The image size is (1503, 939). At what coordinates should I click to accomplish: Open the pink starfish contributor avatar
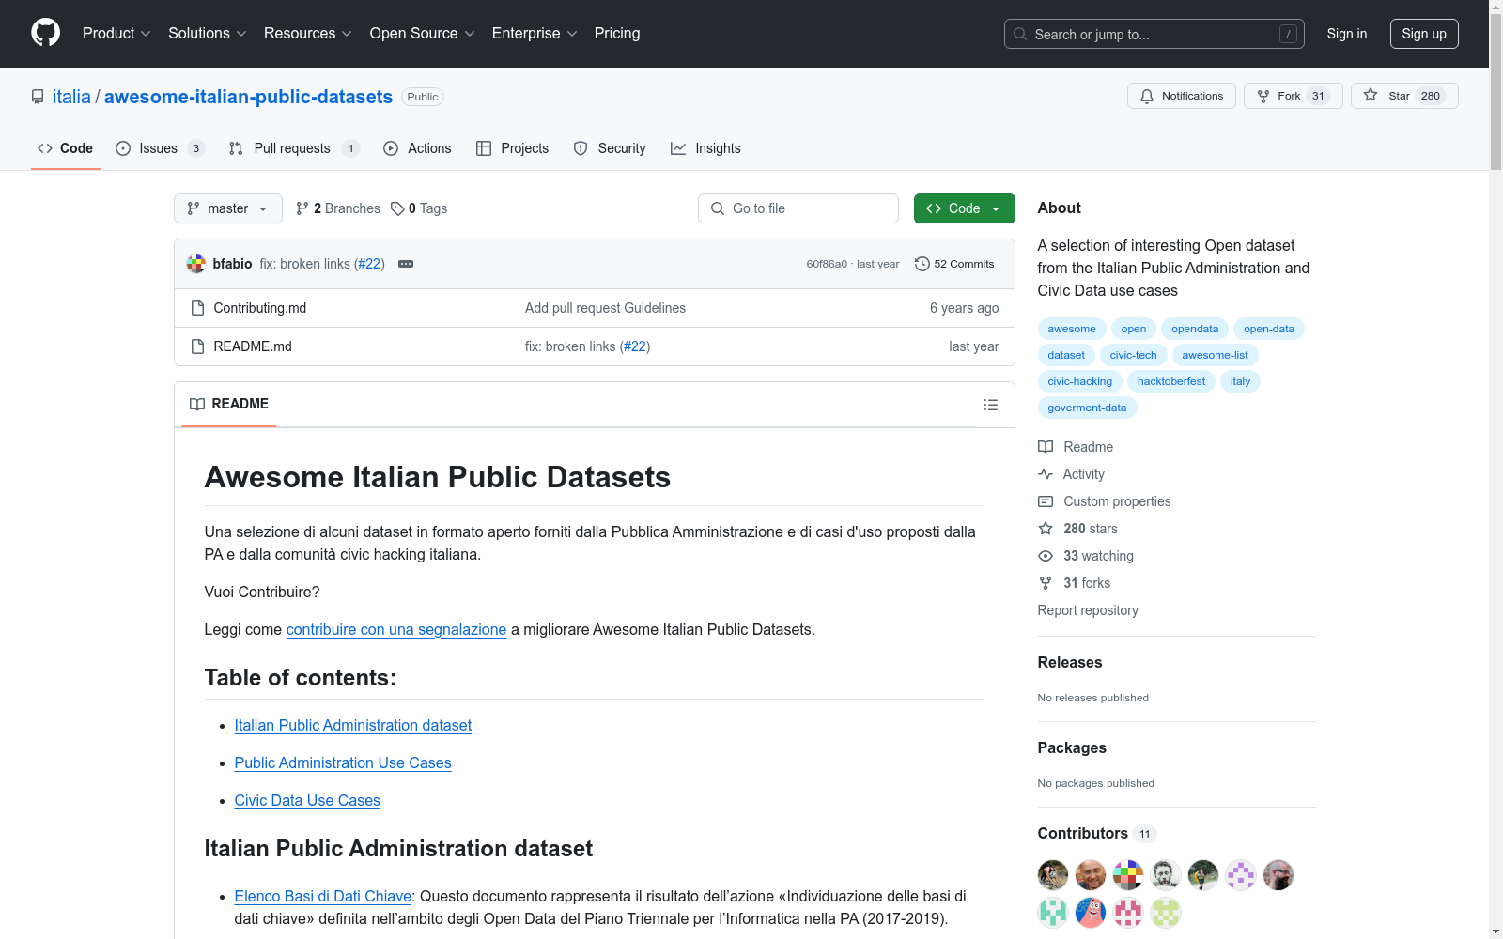coord(1091,913)
